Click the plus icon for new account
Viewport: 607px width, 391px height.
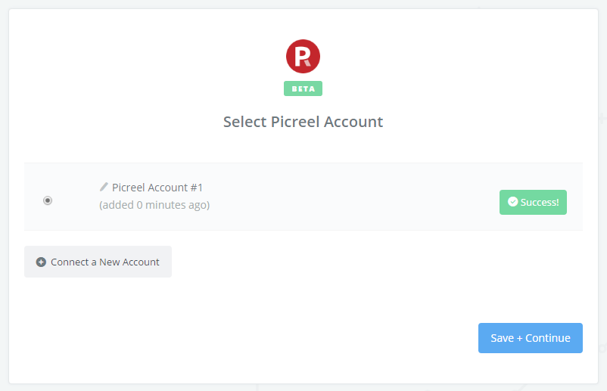point(41,262)
